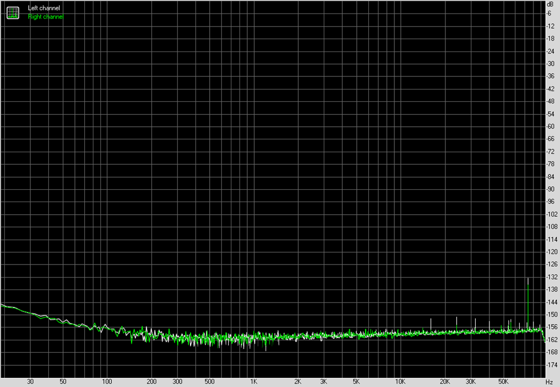This screenshot has width=560, height=387.
Task: Click the 20K frequency axis label
Action: click(445, 382)
